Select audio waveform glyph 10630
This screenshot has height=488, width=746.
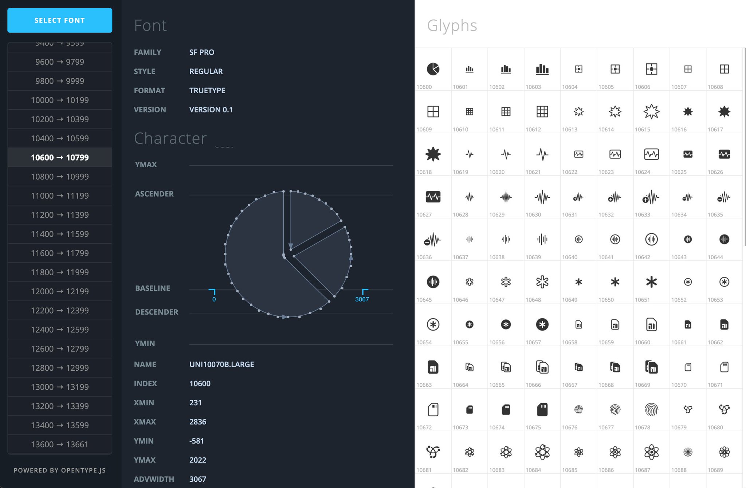542,197
